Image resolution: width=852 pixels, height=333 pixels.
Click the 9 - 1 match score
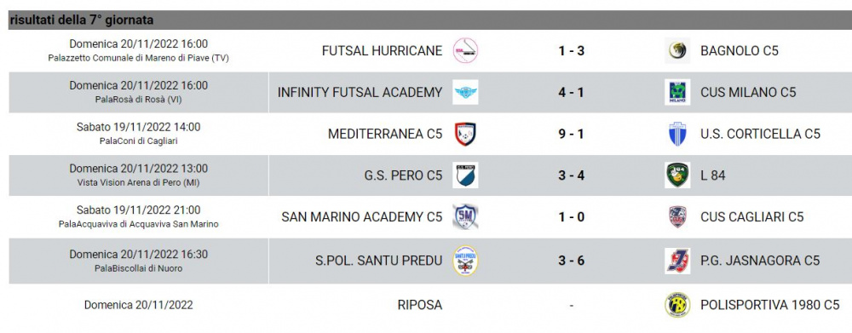(571, 134)
